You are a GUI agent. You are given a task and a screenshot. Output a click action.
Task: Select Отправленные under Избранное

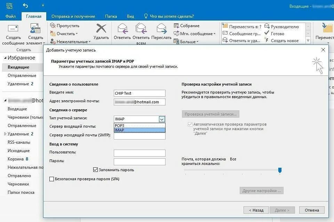pos(23,76)
